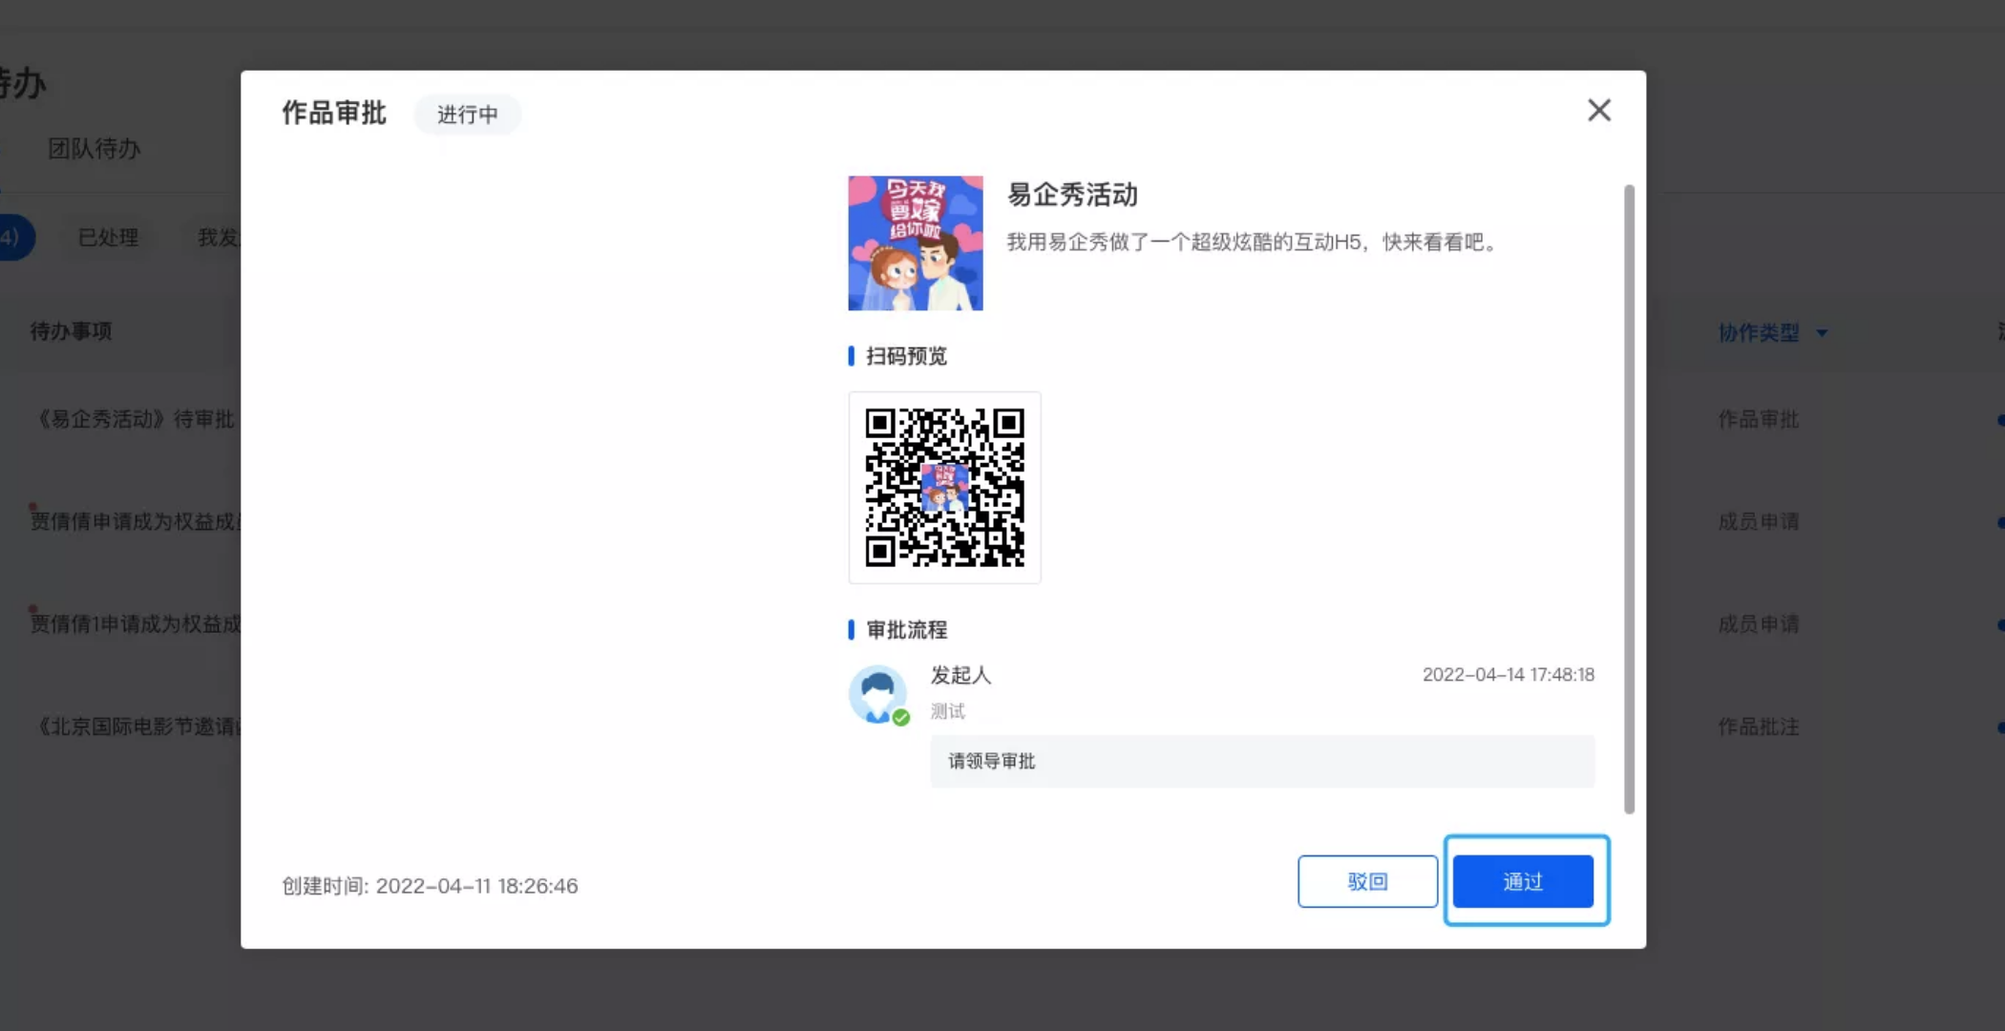Open the 团队待办 tab
The image size is (2005, 1031).
point(95,149)
